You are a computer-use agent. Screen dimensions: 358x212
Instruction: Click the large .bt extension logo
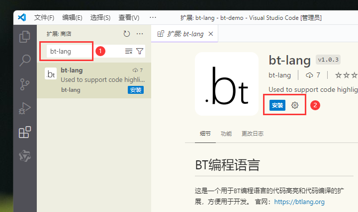[227, 84]
